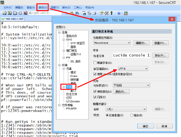Click green check icon on session tab
Image resolution: width=181 pixels, height=137 pixels.
point(3,19)
